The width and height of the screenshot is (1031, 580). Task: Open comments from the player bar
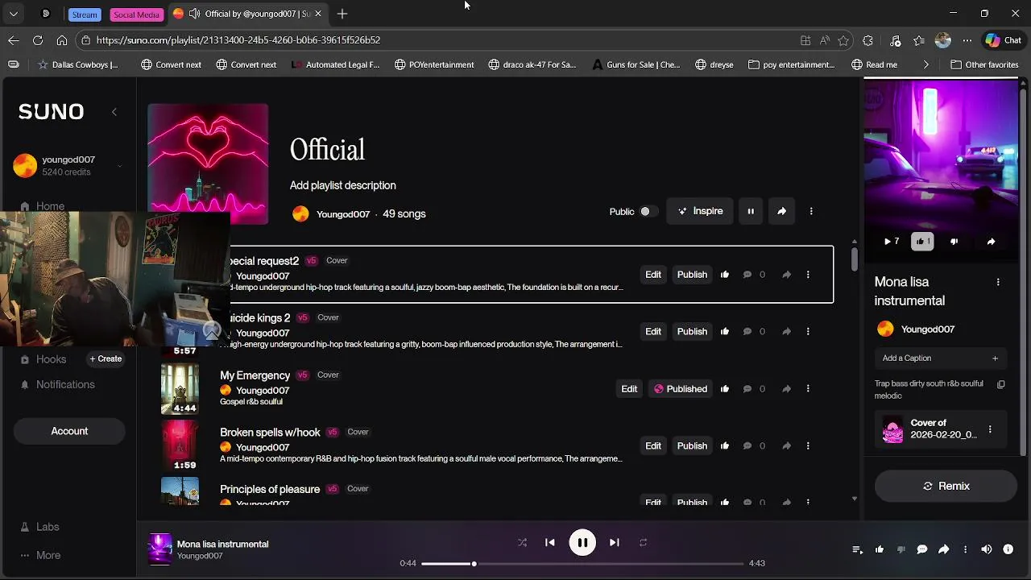922,549
